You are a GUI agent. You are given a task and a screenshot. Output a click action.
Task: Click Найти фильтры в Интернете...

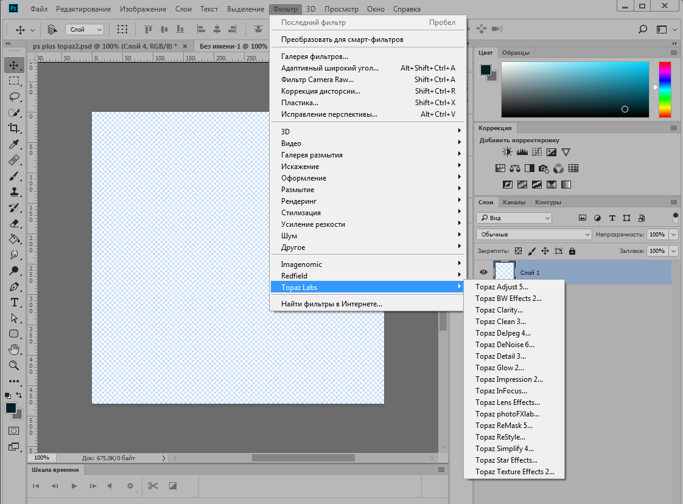coord(367,304)
